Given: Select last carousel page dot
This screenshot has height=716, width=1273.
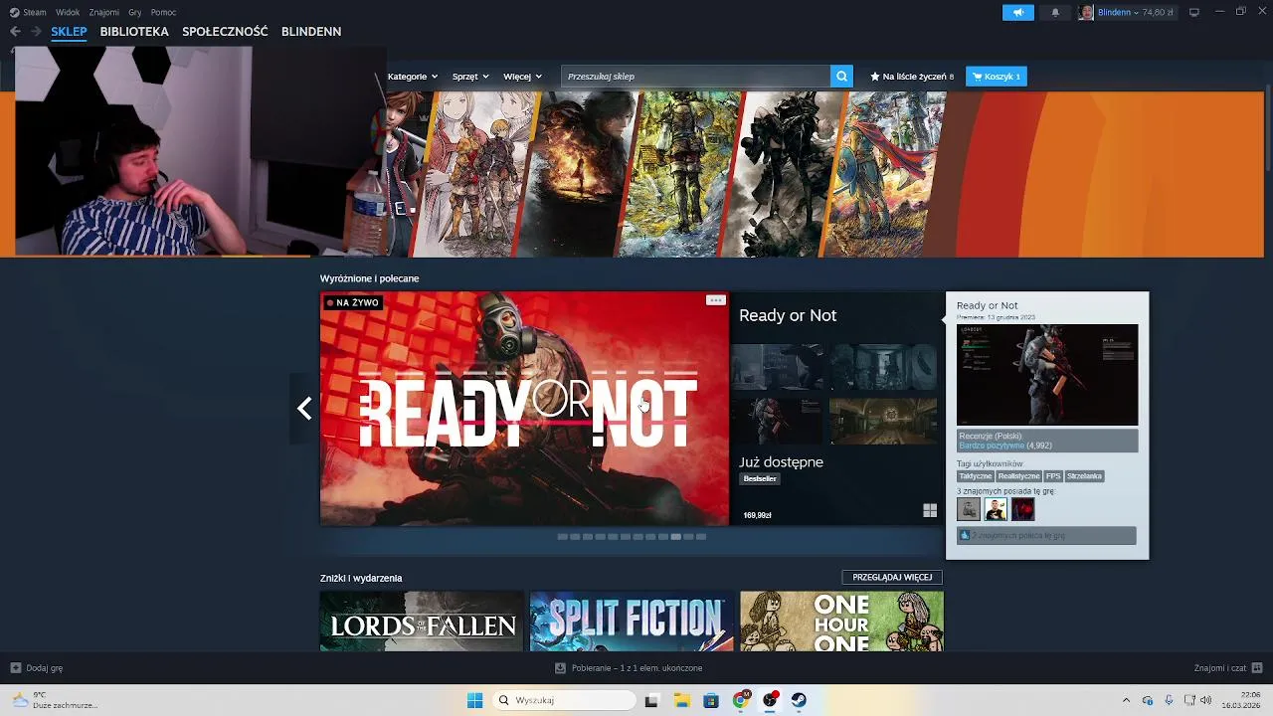Looking at the screenshot, I should (x=701, y=537).
